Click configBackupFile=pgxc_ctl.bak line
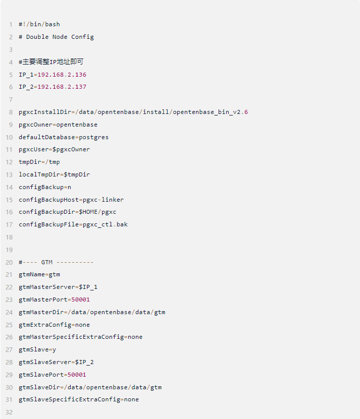This screenshot has height=419, width=360. 73,224
